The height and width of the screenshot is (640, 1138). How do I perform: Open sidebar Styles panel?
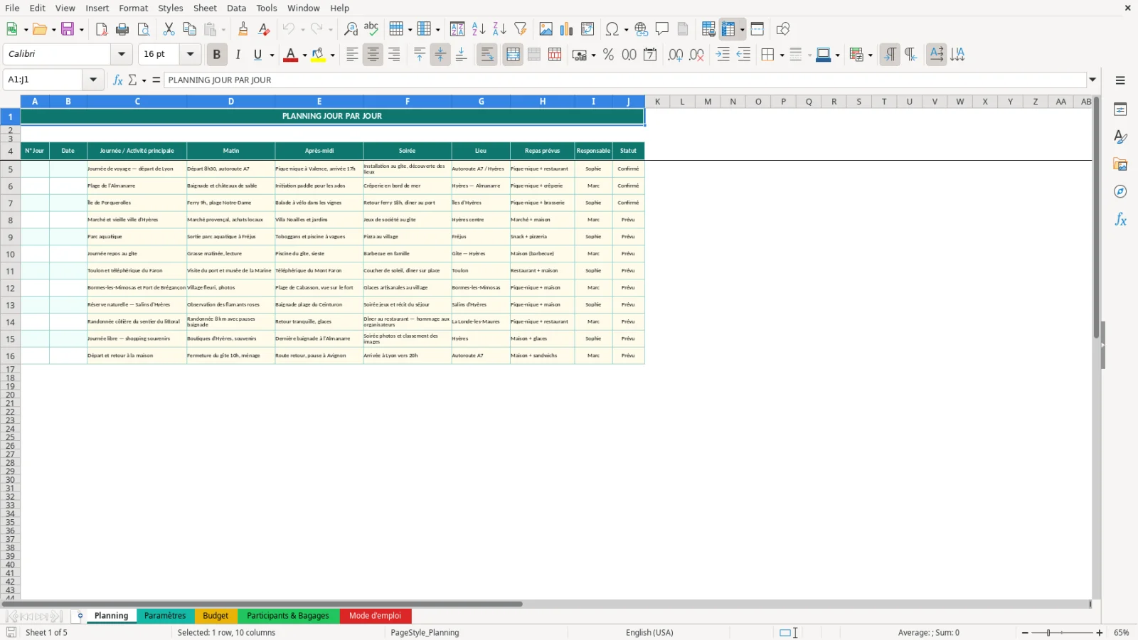pos(1120,137)
